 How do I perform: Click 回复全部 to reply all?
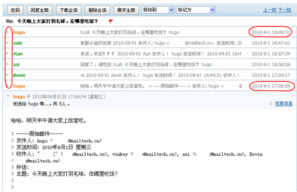pos(41,10)
